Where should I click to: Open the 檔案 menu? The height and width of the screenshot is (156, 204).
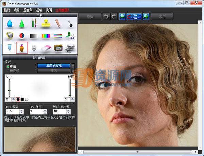7,10
